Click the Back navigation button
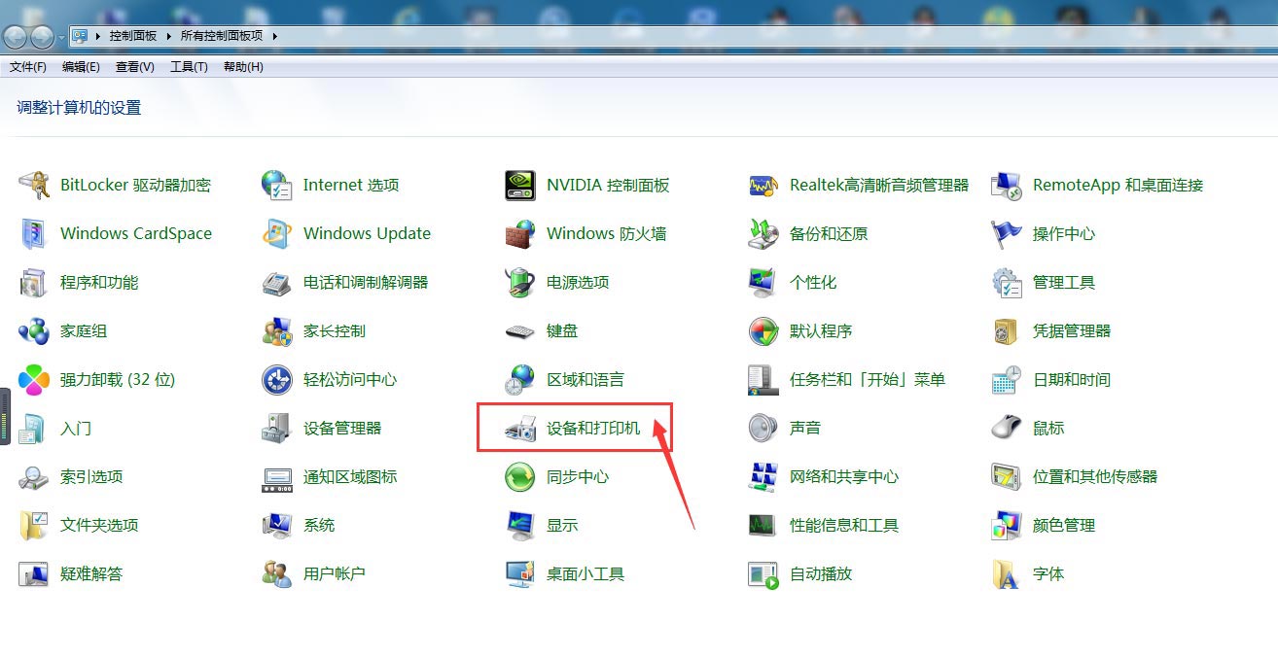 pos(15,37)
